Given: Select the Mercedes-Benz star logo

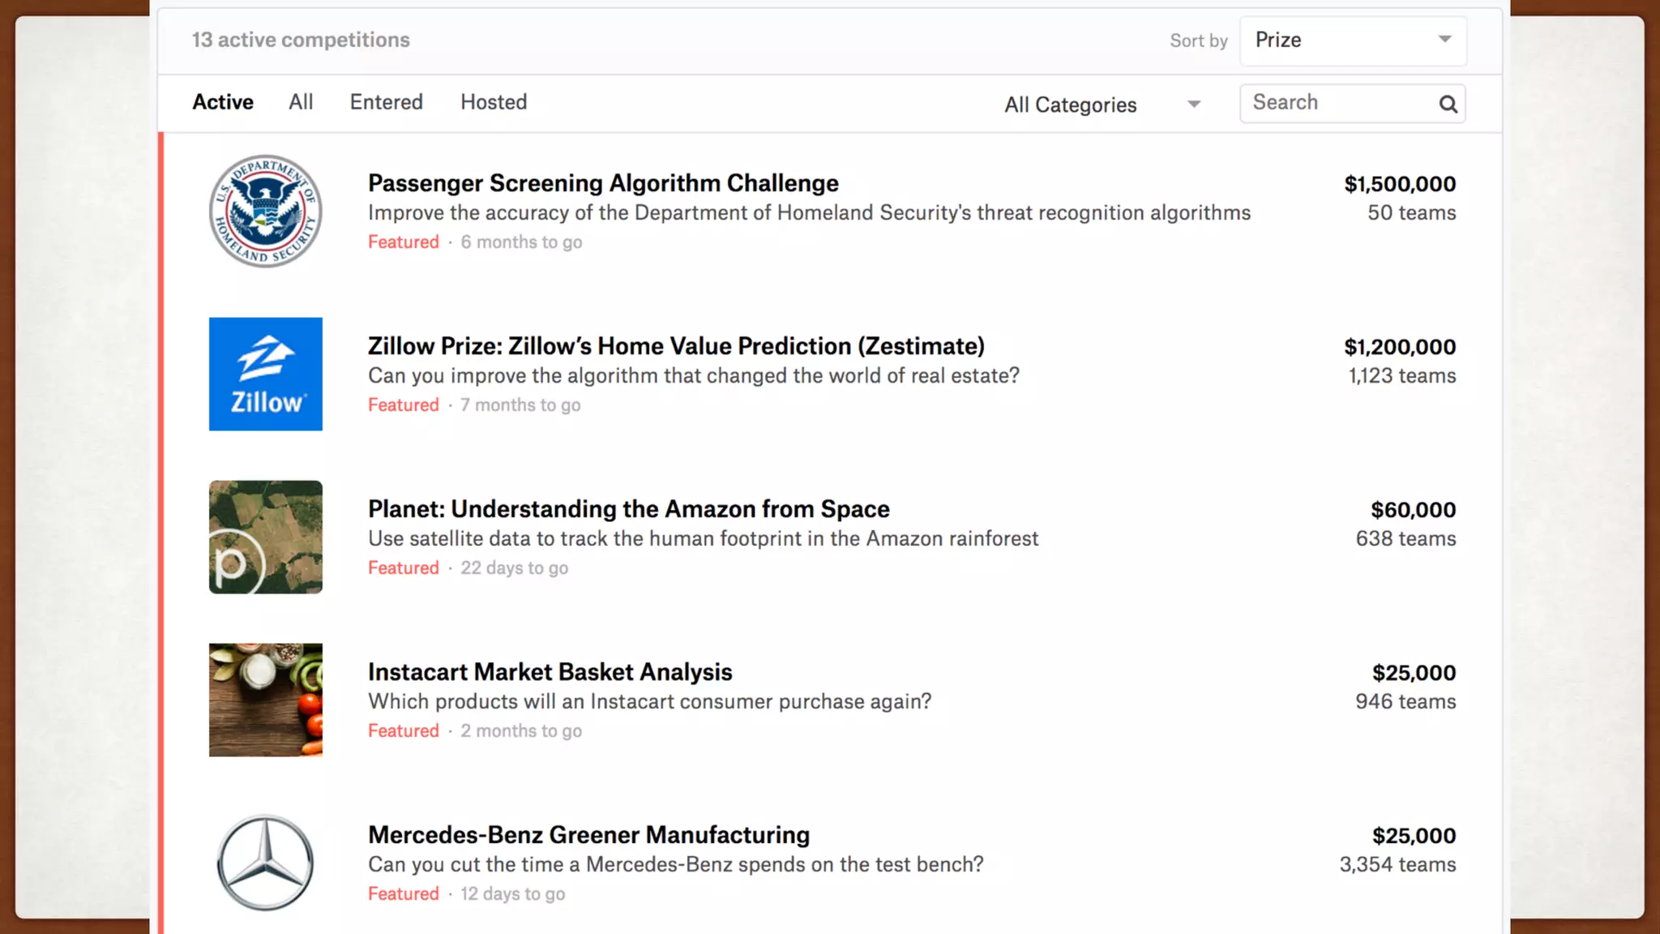Looking at the screenshot, I should [x=265, y=863].
